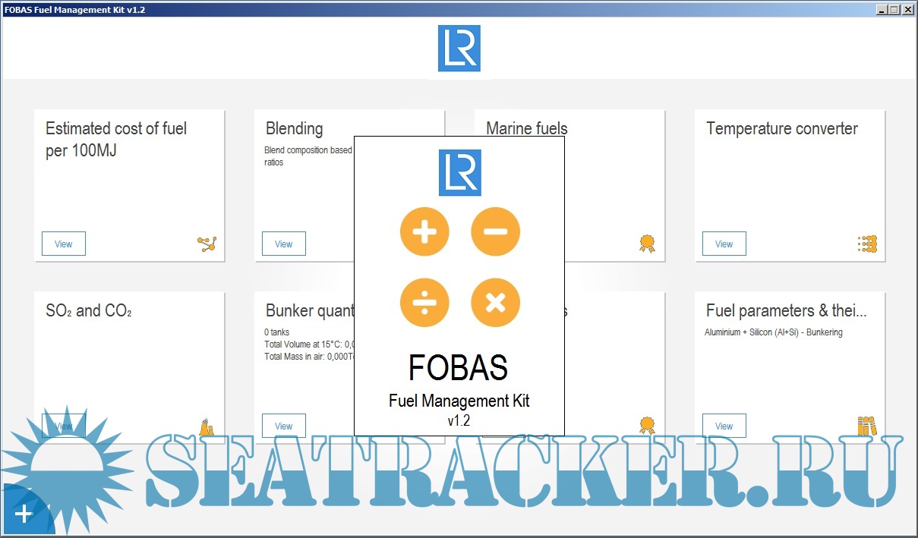Screen dimensions: 918x538
Task: Click the node icon in the Estimated cost tile
Action: click(207, 244)
